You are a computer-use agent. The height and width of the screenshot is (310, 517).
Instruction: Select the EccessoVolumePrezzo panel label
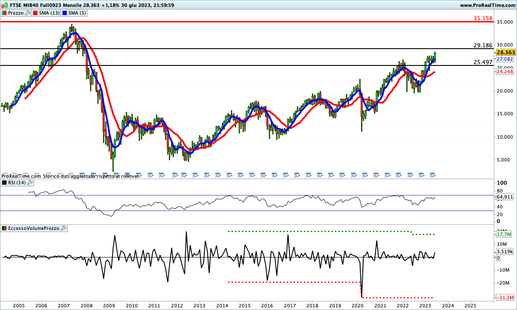click(34, 228)
